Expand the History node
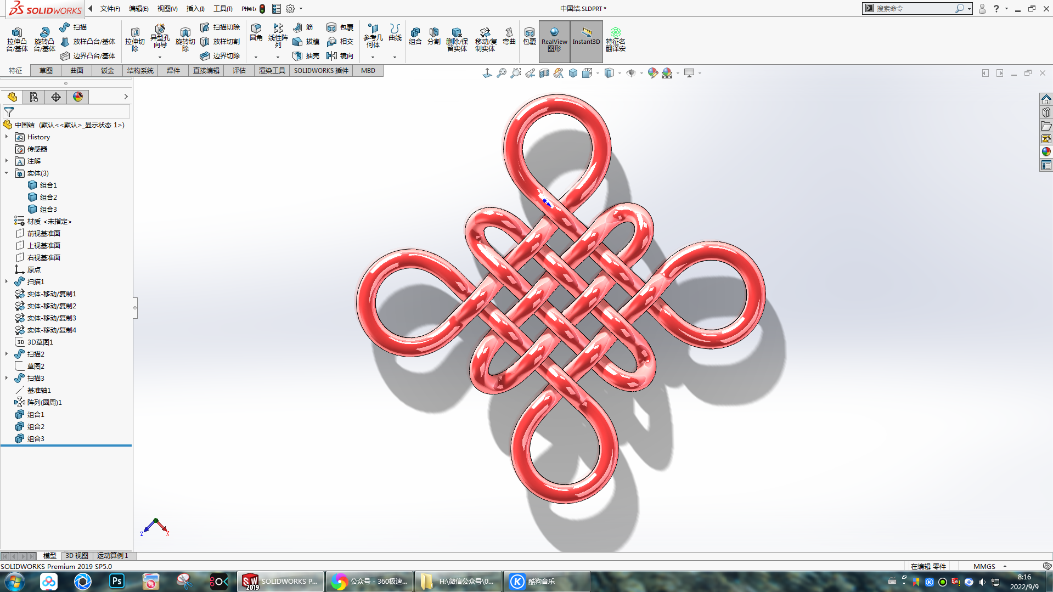The height and width of the screenshot is (592, 1053). [x=7, y=137]
